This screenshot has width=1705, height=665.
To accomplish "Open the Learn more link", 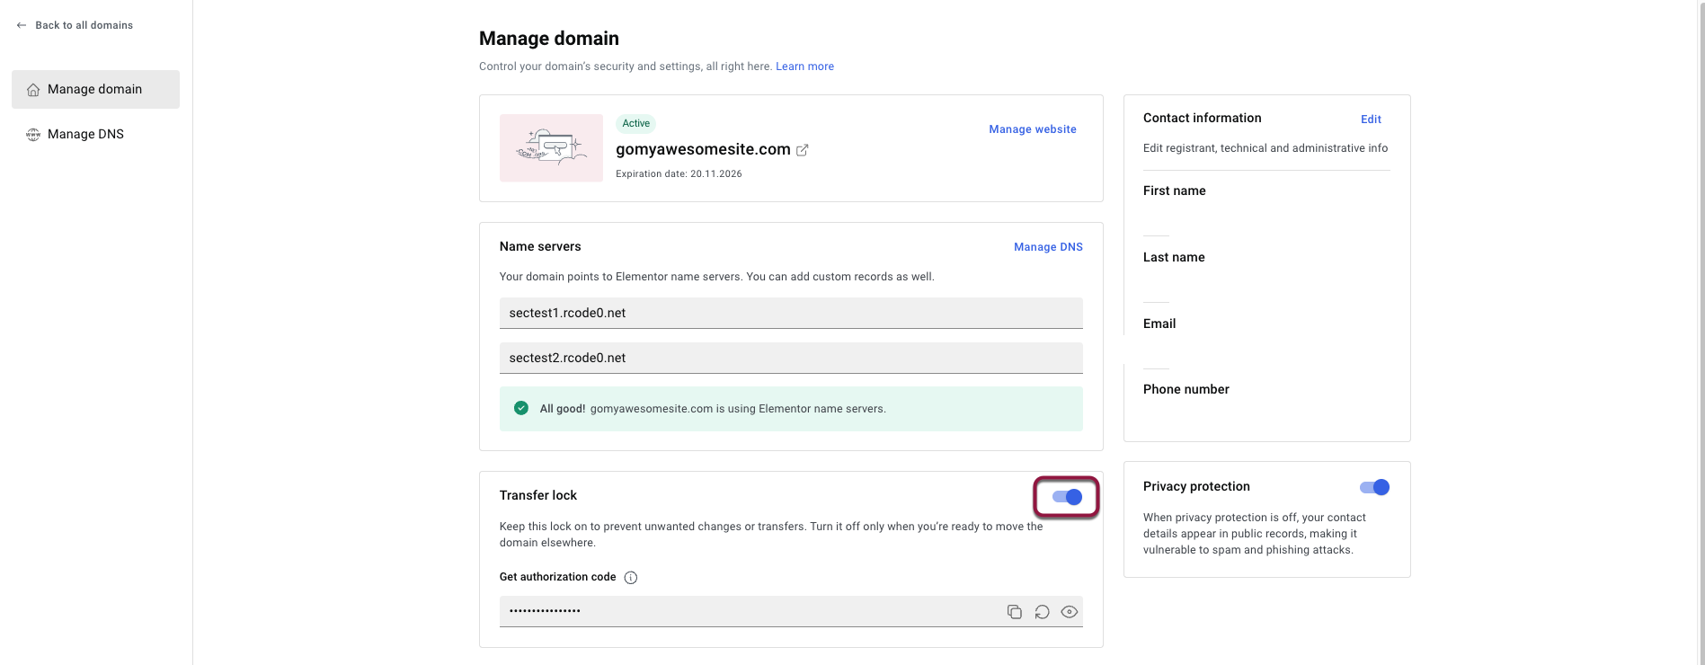I will [x=804, y=66].
